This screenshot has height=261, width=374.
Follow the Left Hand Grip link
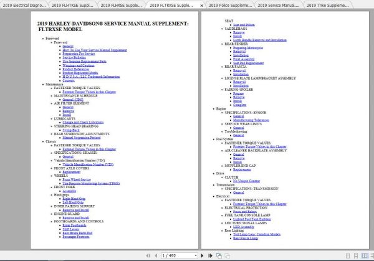[73, 202]
